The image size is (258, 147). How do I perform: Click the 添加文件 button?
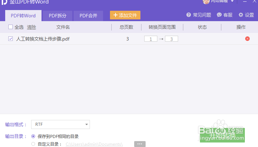pos(125,15)
